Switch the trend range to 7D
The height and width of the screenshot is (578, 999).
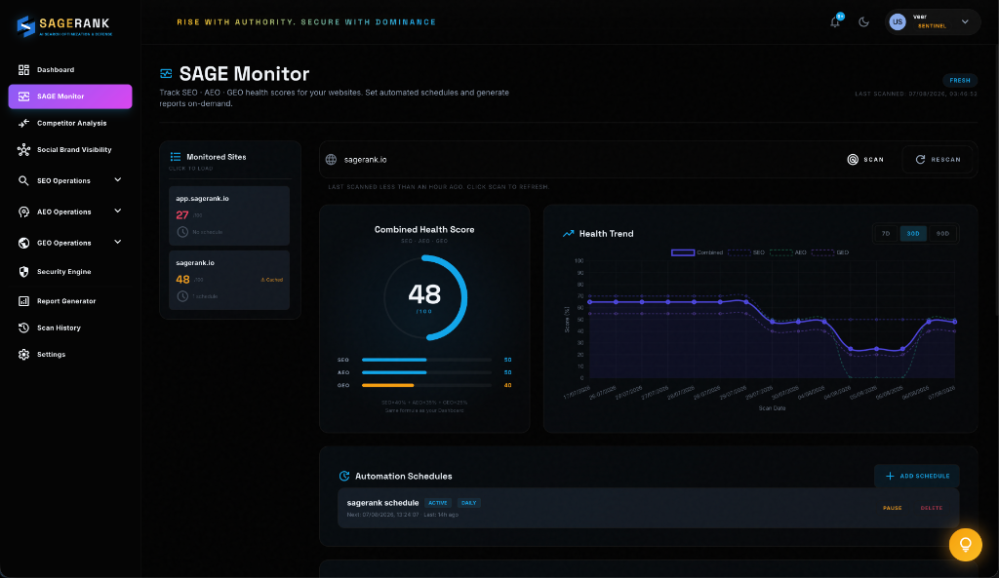coord(886,234)
